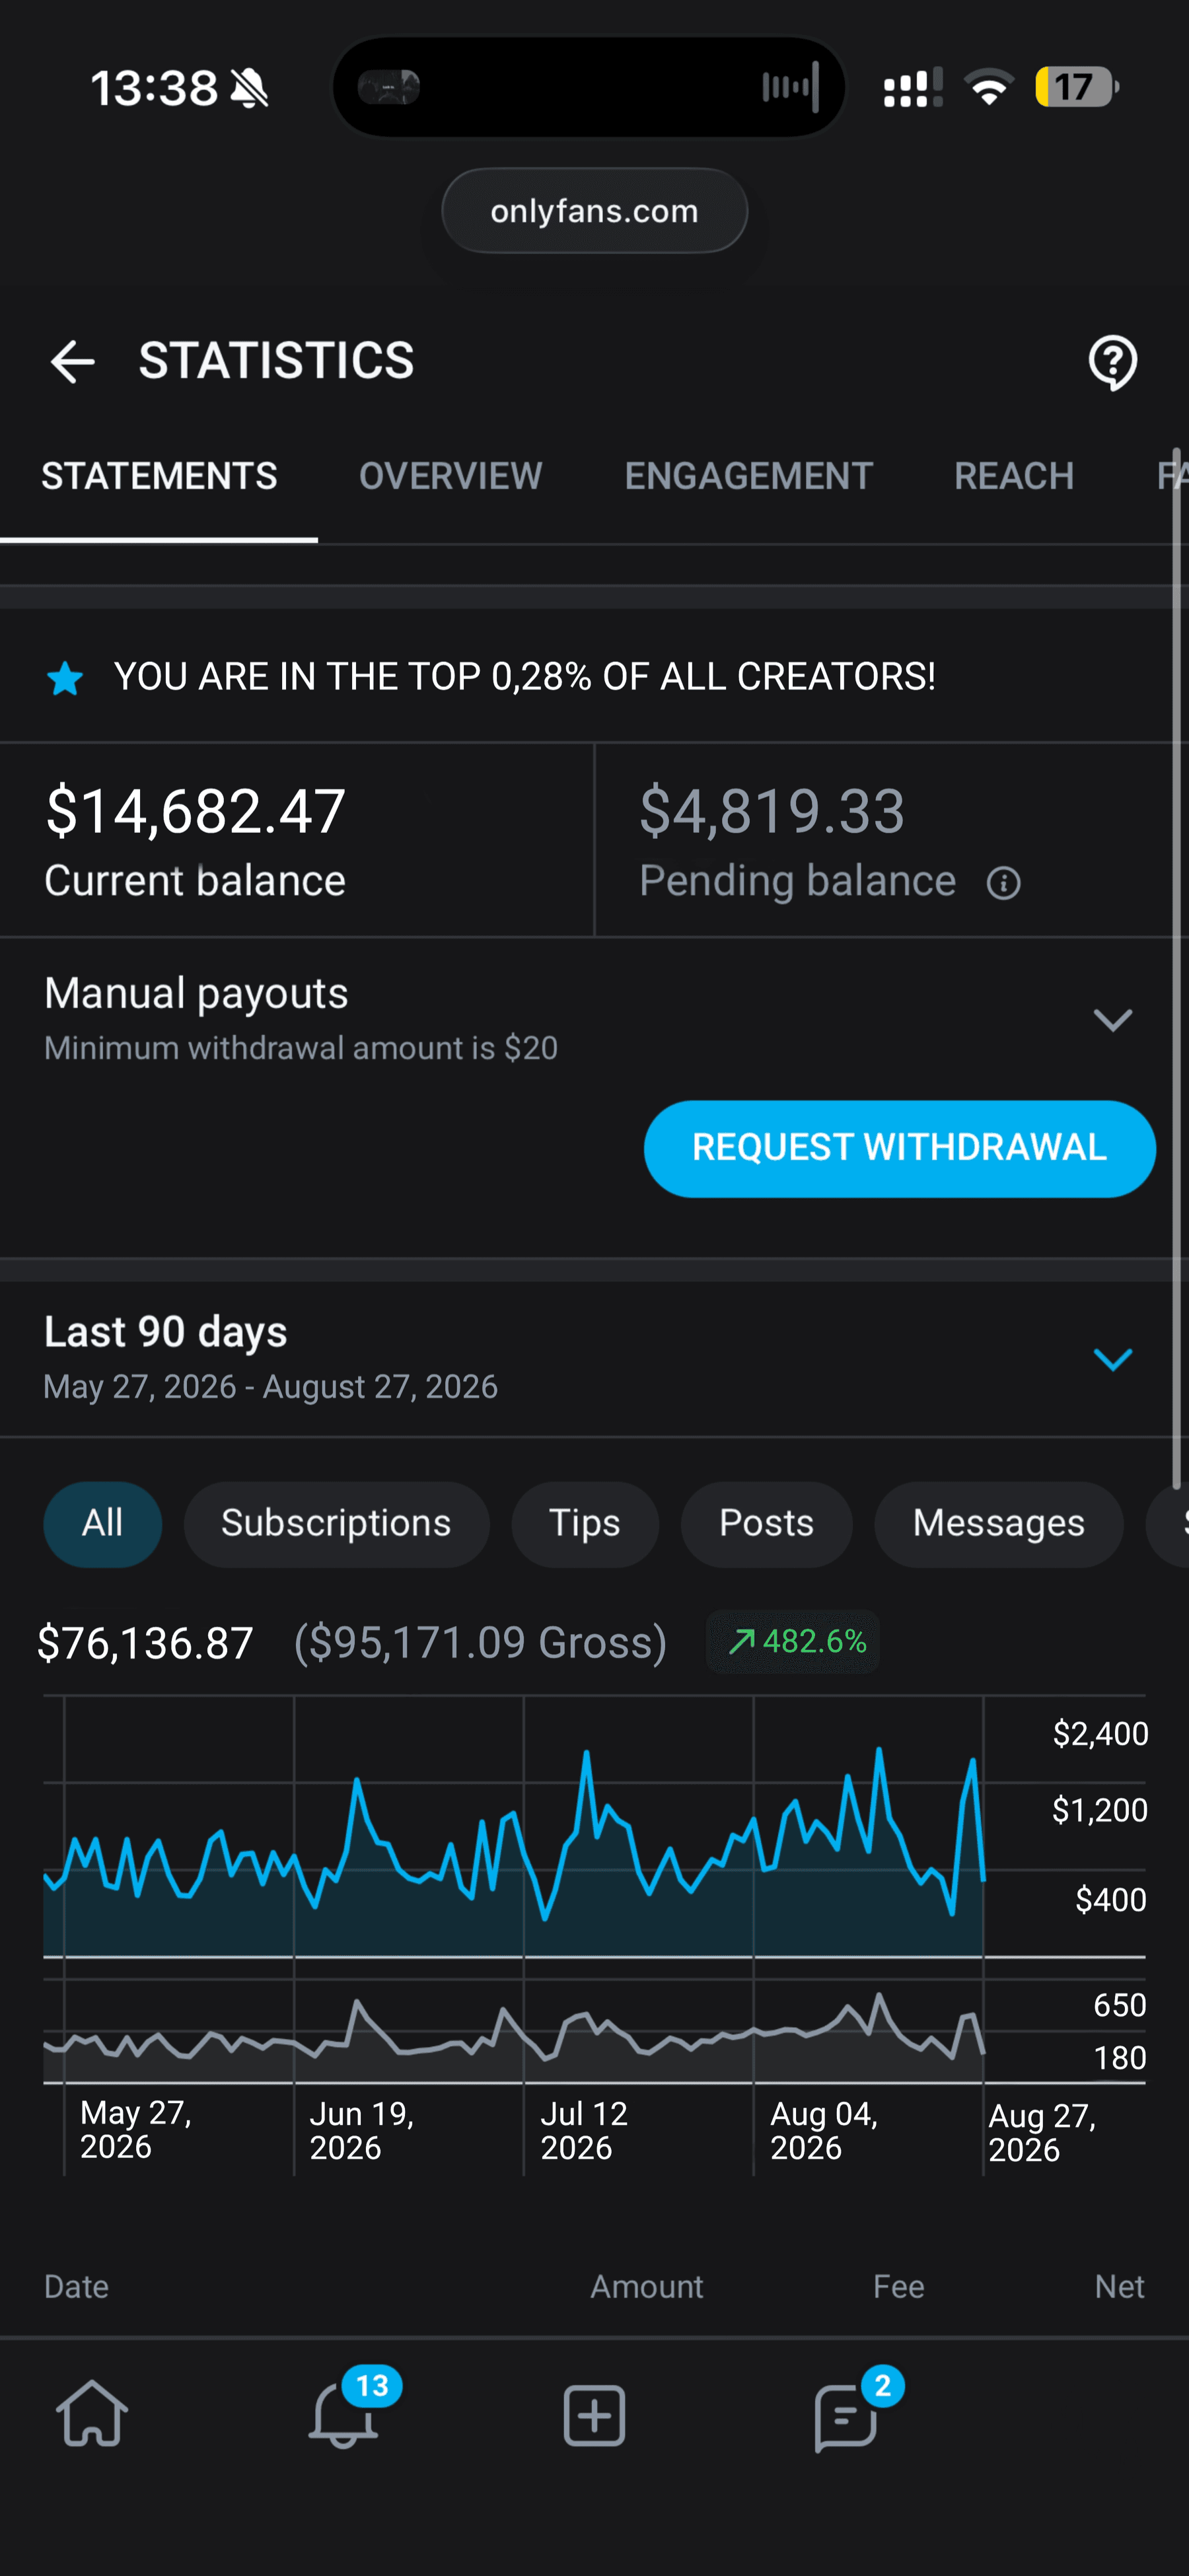Tap the silent mode bell icon
The height and width of the screenshot is (2576, 1189).
coord(249,88)
